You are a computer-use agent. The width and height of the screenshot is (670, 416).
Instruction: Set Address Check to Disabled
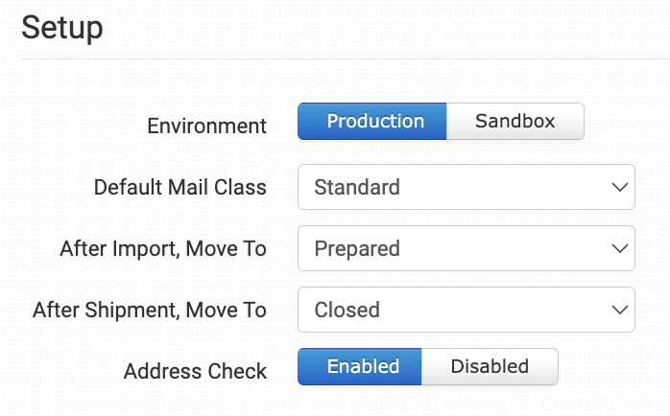(490, 366)
